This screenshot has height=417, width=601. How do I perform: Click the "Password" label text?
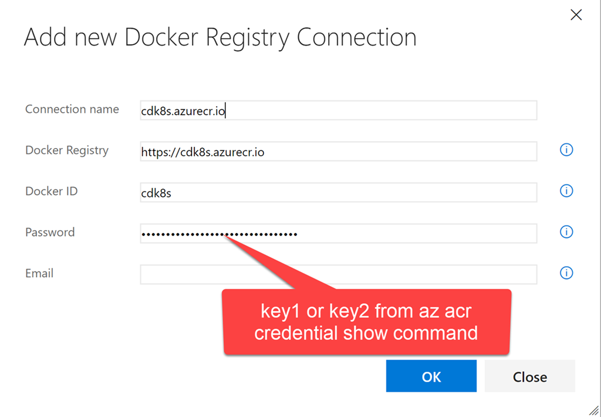(50, 233)
